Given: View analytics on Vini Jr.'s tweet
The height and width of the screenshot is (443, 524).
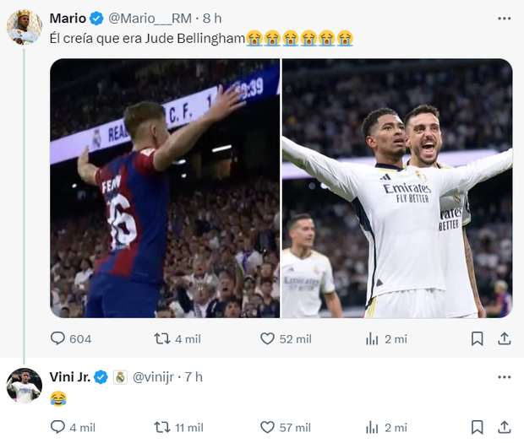Looking at the screenshot, I should [x=372, y=427].
